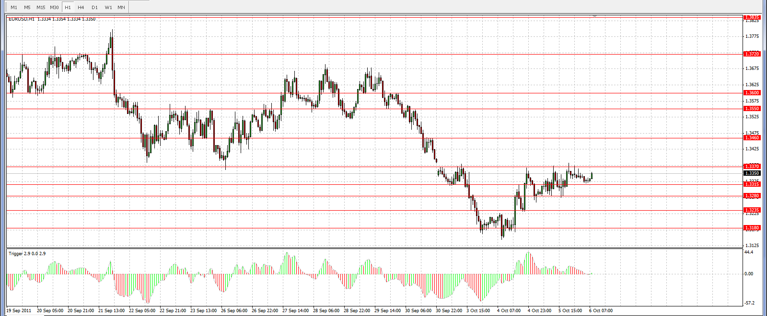Click the 20 Sep 21:00 time label
The height and width of the screenshot is (316, 767).
coord(81,311)
